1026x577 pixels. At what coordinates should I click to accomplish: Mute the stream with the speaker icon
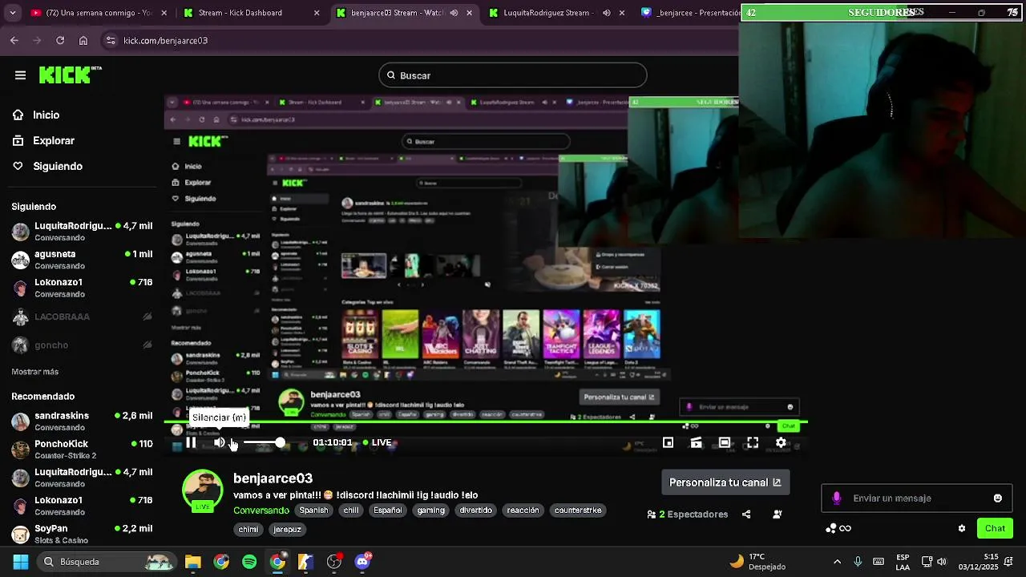[x=220, y=442]
